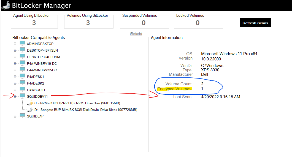
Task: Expand the P4A-WINSRV19-DC tree node
Action: [15, 64]
